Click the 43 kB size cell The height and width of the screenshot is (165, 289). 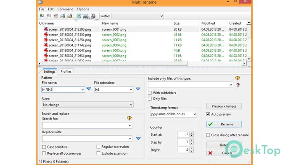click(178, 35)
